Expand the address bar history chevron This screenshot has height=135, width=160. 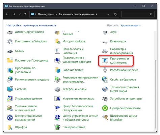click(108, 14)
